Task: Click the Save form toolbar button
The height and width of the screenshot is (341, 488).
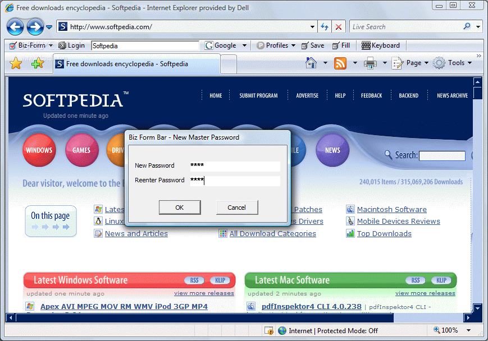Action: coord(313,45)
